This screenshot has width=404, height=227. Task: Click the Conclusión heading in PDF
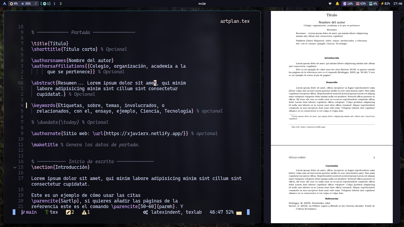332,166
